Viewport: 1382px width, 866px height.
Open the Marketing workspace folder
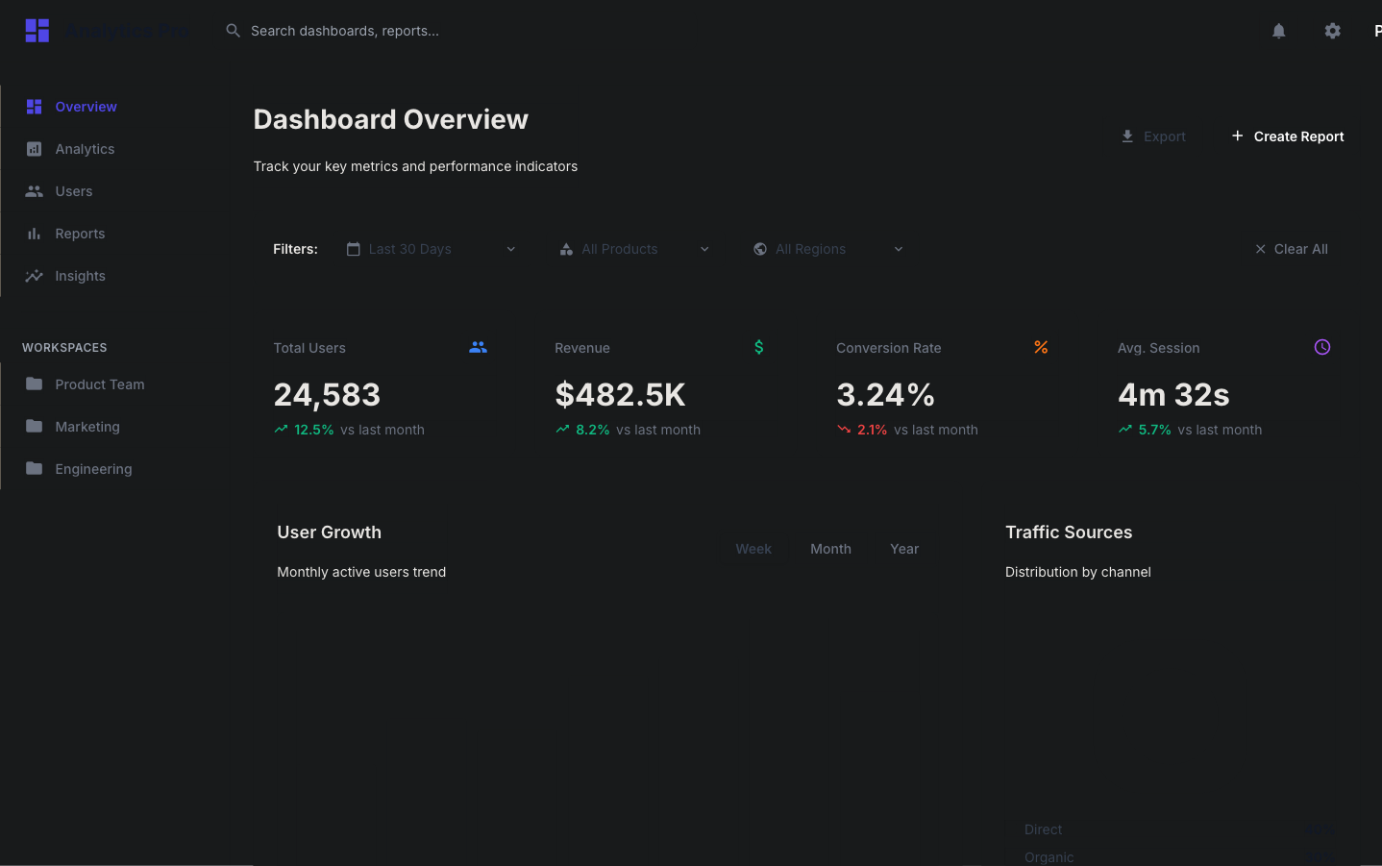(86, 427)
